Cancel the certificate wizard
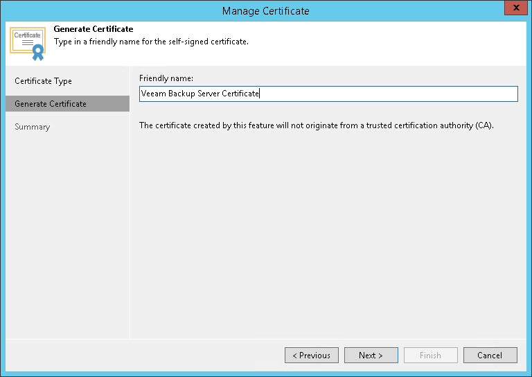 point(490,356)
